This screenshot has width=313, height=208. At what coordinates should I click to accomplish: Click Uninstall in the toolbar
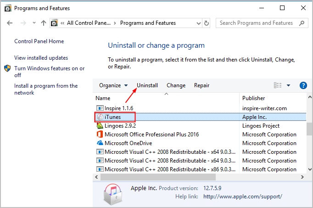click(147, 85)
